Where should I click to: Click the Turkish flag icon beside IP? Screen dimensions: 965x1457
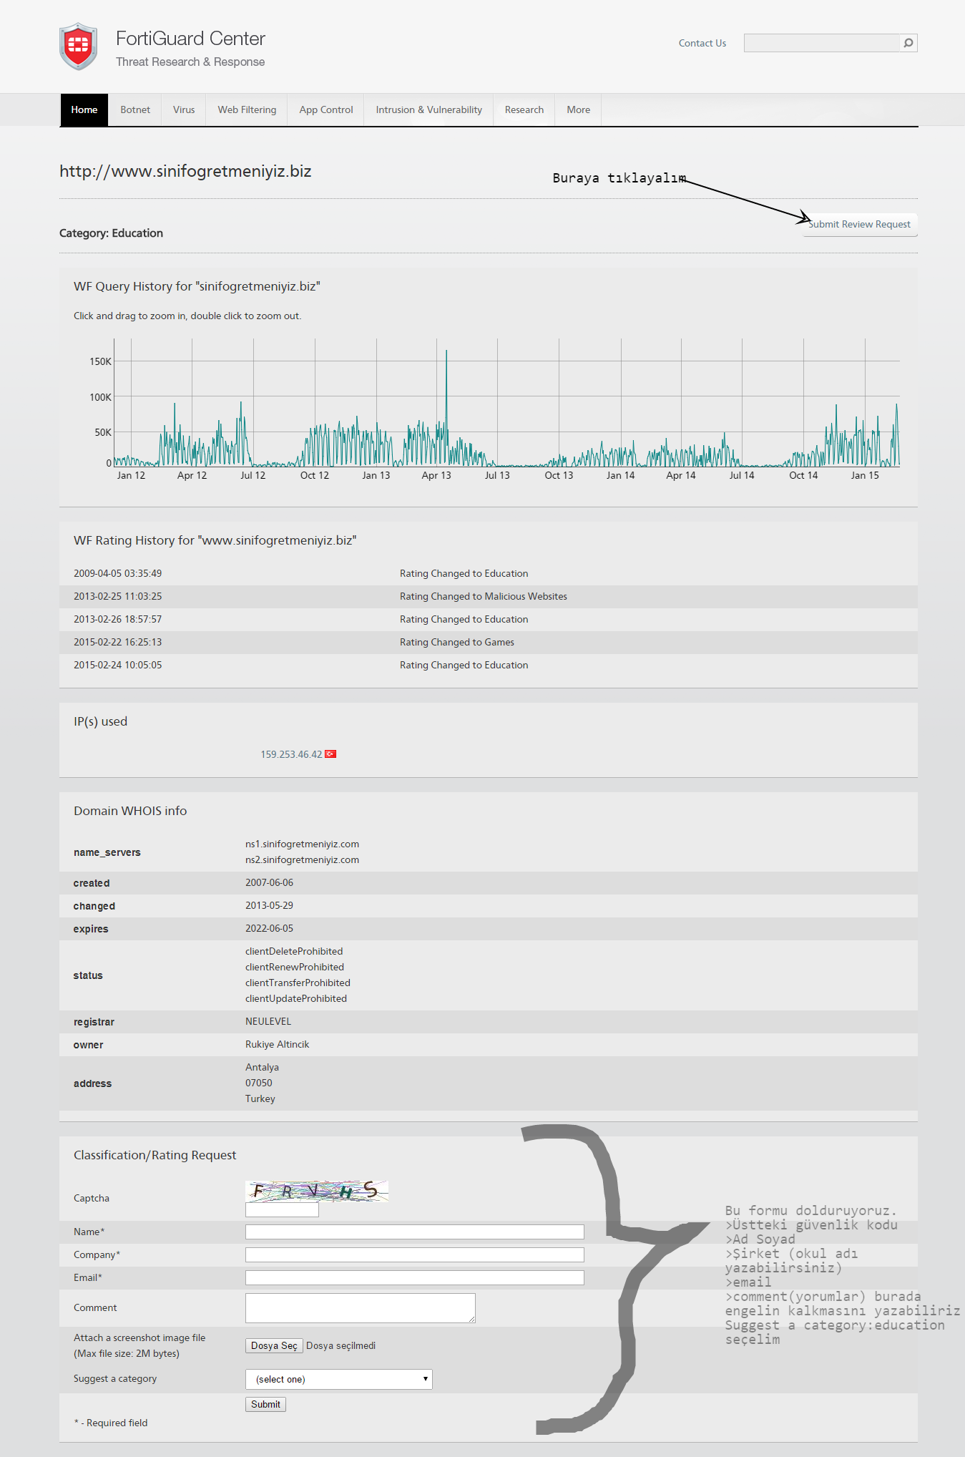tap(330, 754)
